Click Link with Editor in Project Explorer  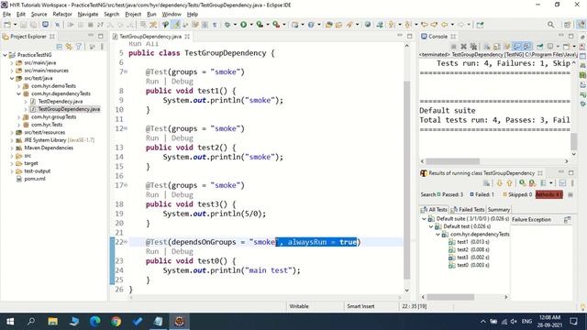[69, 47]
